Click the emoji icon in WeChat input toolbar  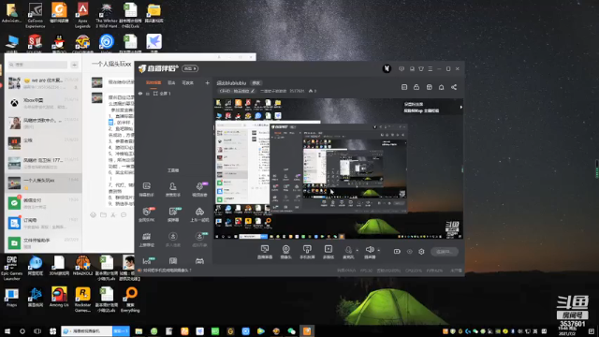[x=93, y=215]
